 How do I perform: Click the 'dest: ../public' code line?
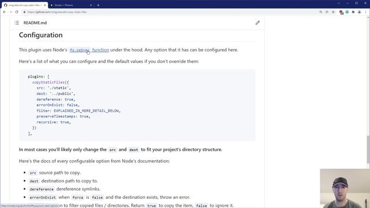click(55, 94)
